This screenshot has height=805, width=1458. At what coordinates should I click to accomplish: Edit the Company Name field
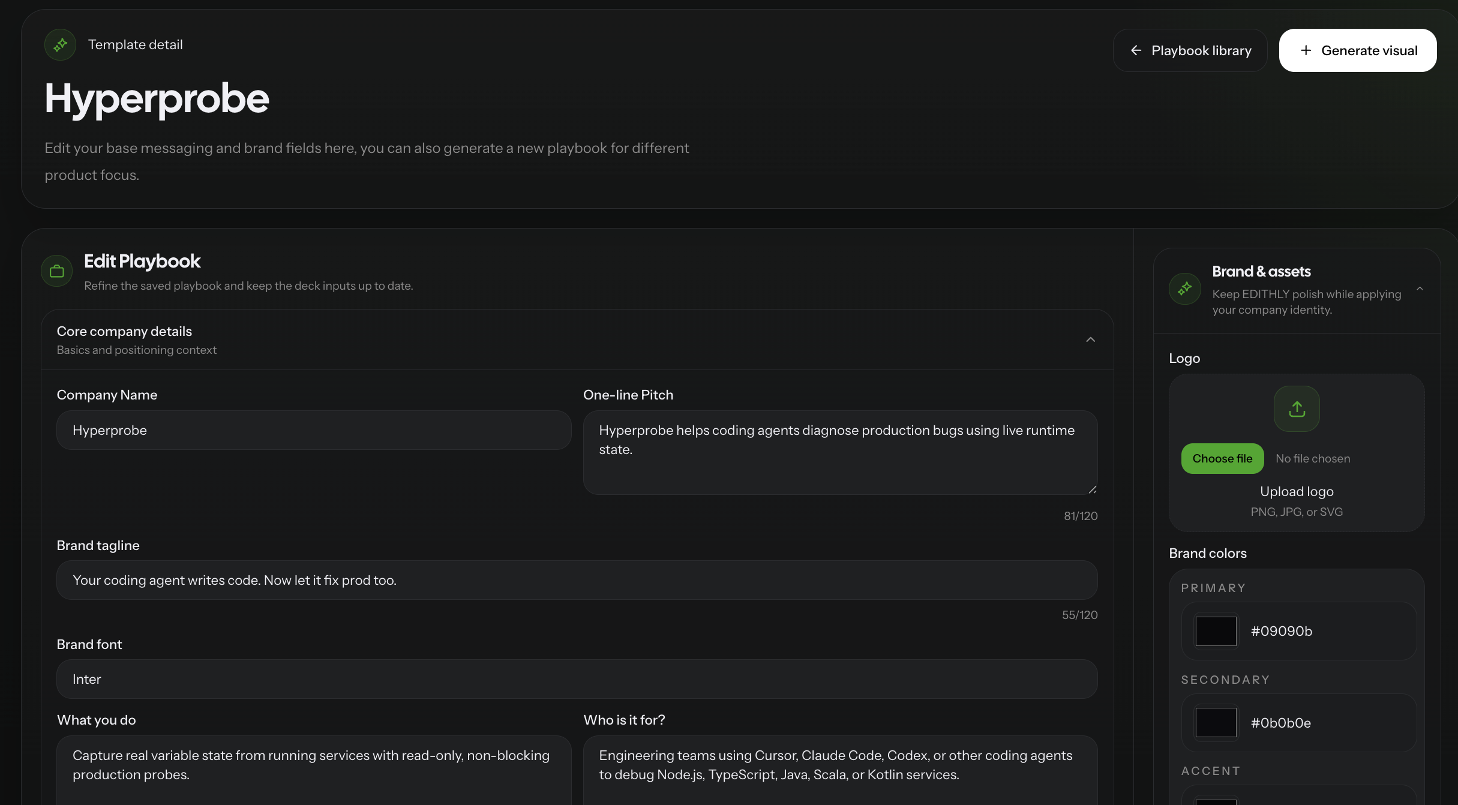314,430
